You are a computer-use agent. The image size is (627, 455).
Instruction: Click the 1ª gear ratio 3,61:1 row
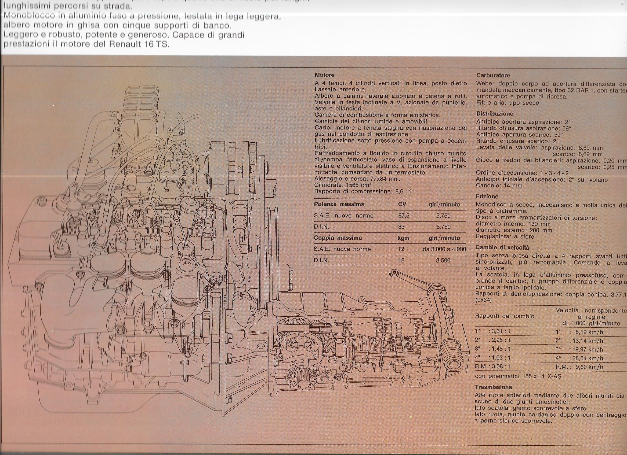[x=493, y=332]
